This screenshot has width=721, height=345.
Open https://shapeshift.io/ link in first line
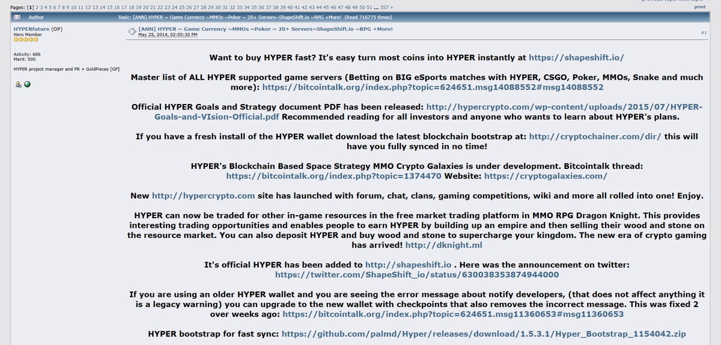577,58
